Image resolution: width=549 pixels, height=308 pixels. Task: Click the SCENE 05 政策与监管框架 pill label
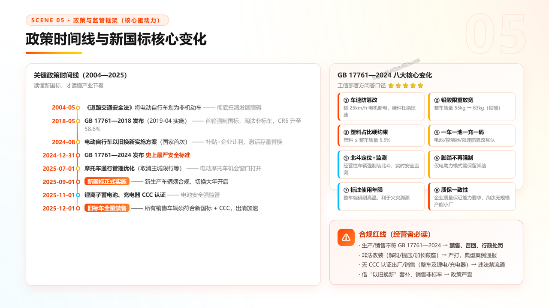[x=97, y=20]
